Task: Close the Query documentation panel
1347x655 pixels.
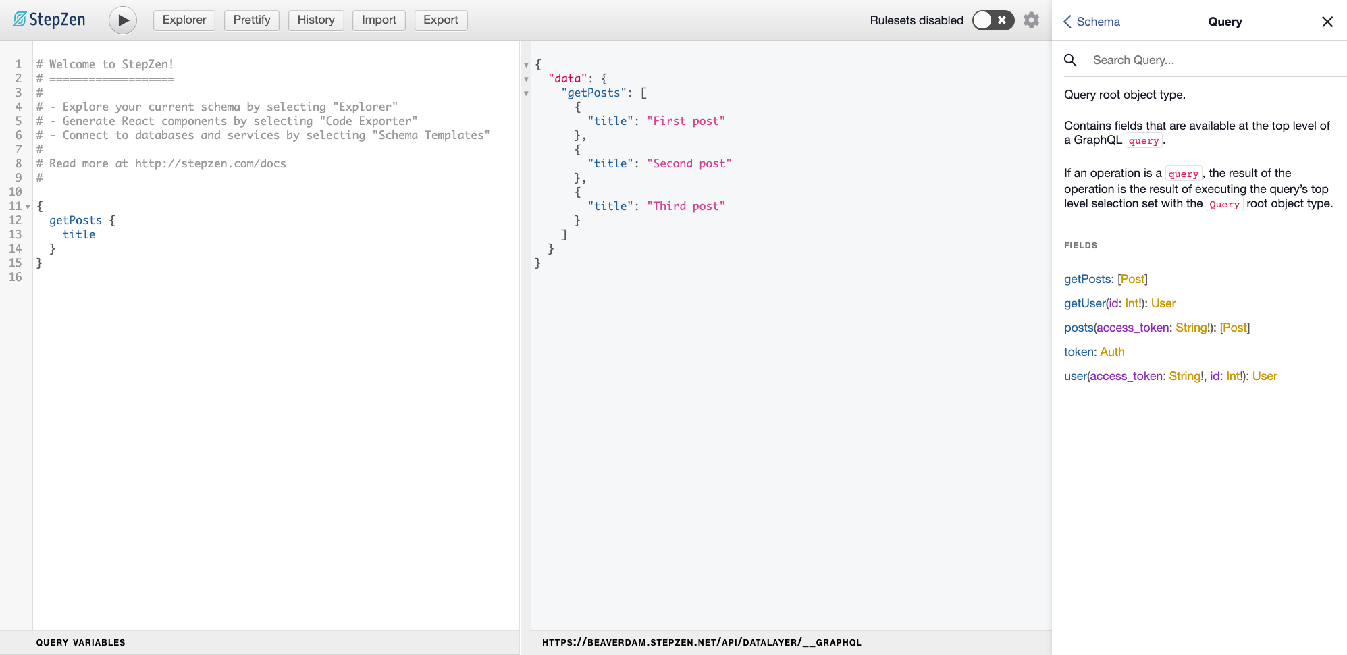Action: coord(1327,21)
